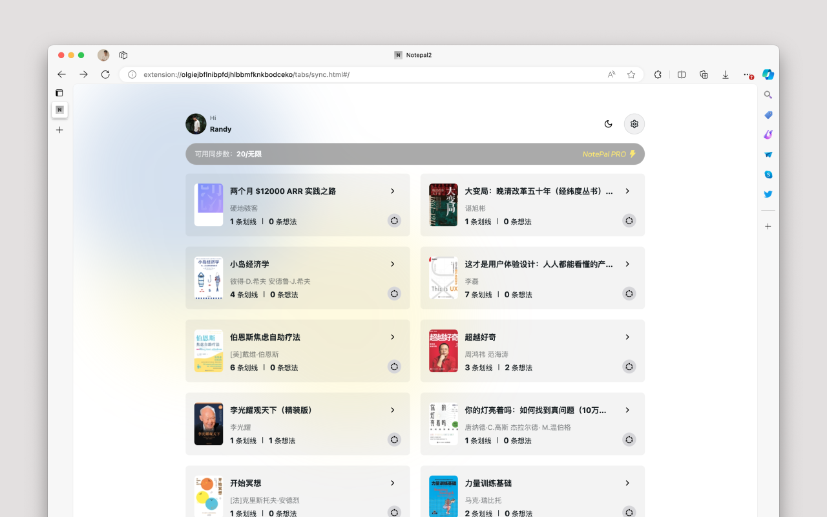The image size is (827, 517).
Task: Sync 超越好奇 using its circular sync icon
Action: [629, 366]
